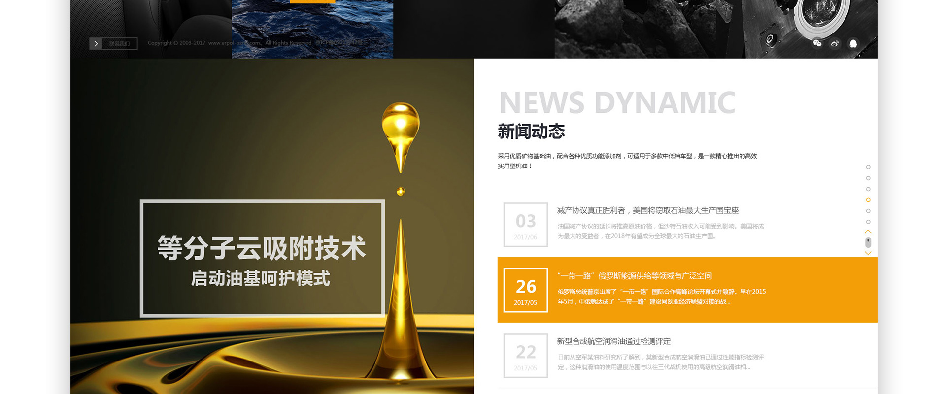Open the QQ penguin icon

pos(853,43)
